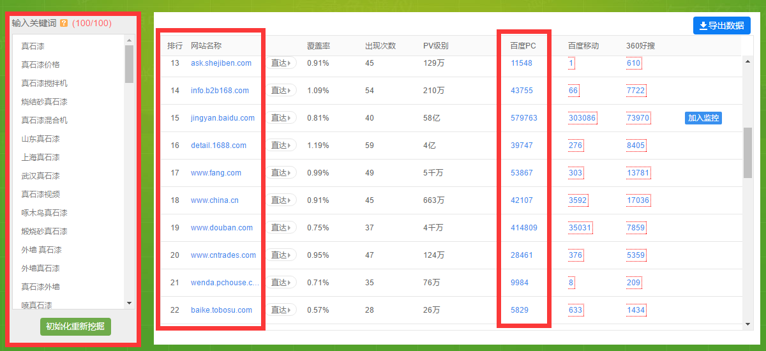
Task: Click 360好搜 value 7722
Action: [636, 91]
